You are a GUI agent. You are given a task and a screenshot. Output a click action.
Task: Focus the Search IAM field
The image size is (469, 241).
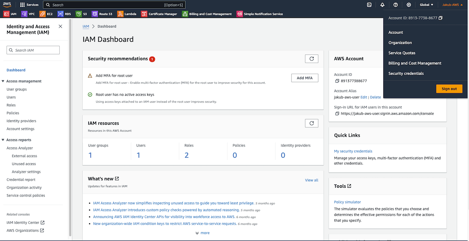pos(33,50)
